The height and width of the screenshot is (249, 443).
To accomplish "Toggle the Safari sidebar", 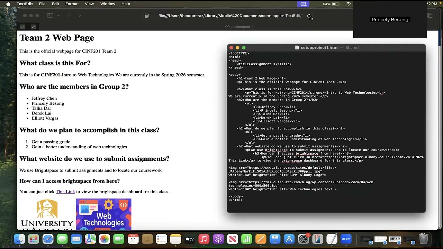I will pyautogui.click(x=50, y=16).
